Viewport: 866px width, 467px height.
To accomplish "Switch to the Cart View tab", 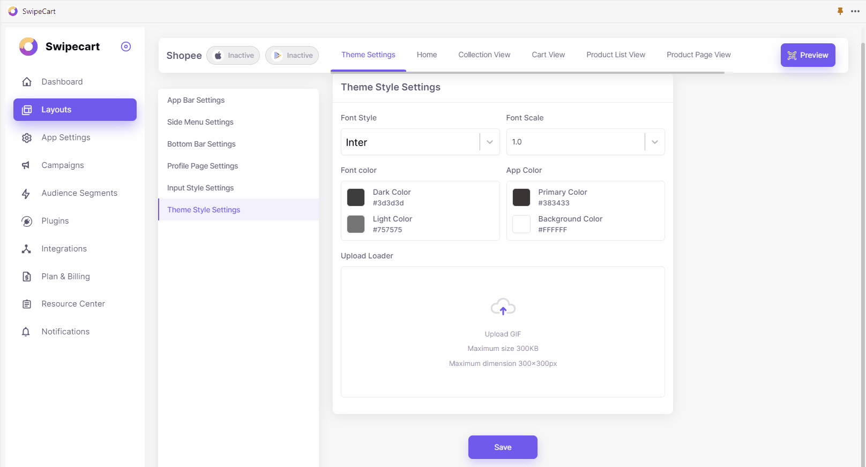I will coord(548,55).
